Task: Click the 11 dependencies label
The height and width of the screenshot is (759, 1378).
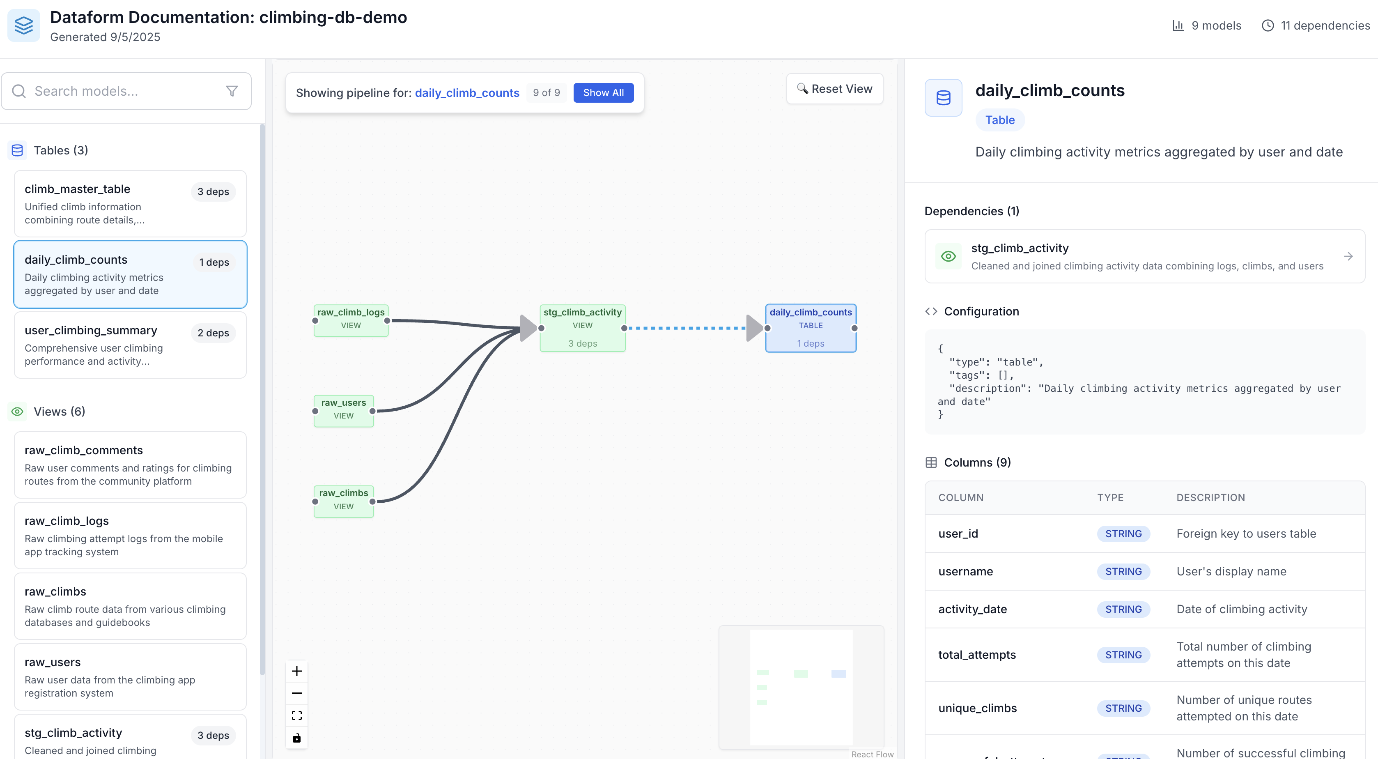Action: pos(1325,26)
